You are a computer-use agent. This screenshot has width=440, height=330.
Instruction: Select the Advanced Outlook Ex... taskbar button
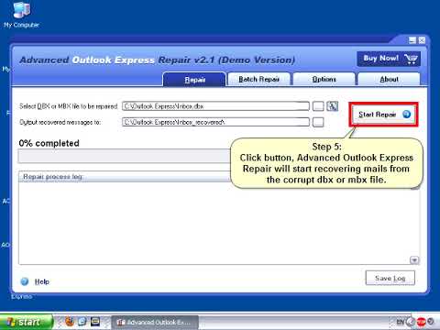pos(155,323)
